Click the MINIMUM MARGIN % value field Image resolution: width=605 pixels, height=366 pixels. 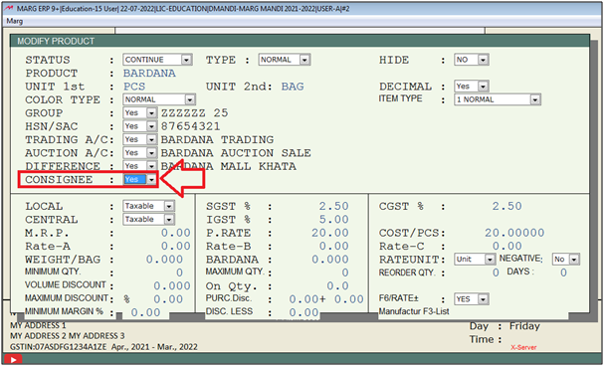click(x=145, y=312)
